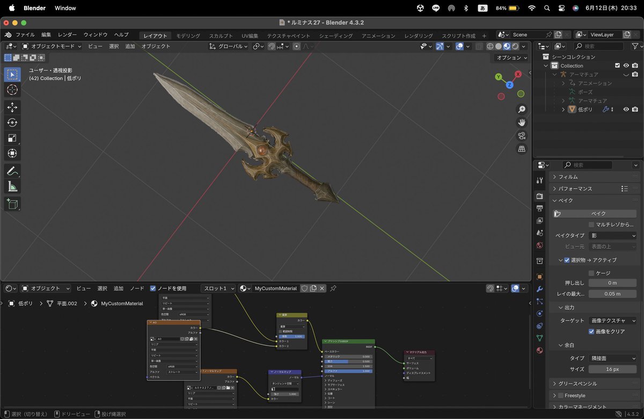Select the Move tool
The height and width of the screenshot is (419, 644).
(12, 107)
